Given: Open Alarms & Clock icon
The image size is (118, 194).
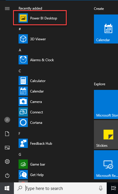Looking at the screenshot, I should (23, 60).
